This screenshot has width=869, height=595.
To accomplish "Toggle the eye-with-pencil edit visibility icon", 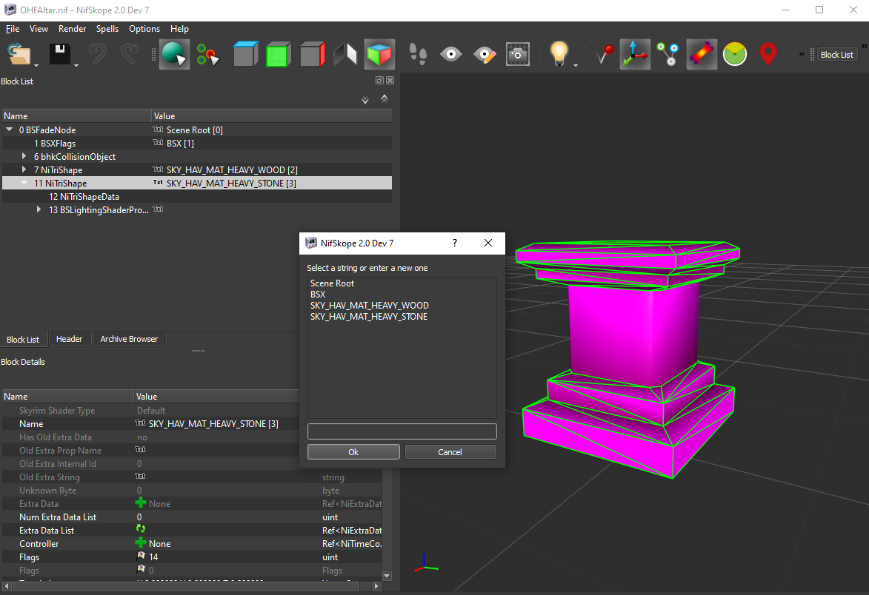I will [484, 53].
